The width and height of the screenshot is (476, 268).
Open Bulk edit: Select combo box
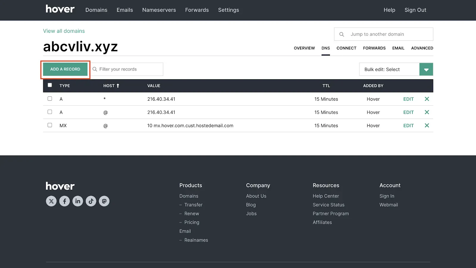[x=396, y=69]
